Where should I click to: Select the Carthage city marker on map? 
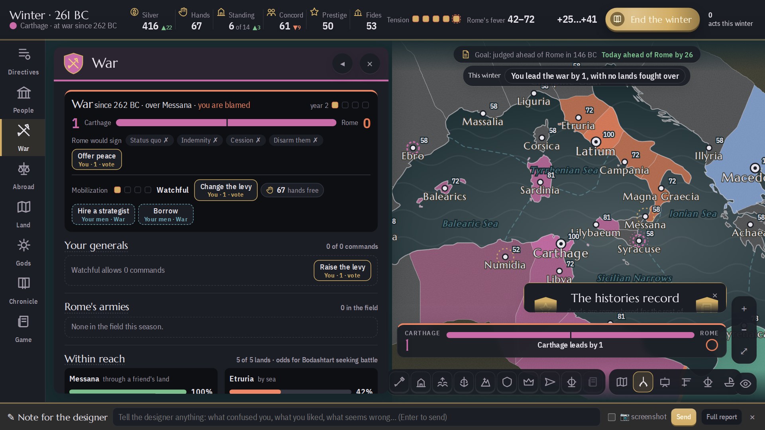tap(561, 243)
